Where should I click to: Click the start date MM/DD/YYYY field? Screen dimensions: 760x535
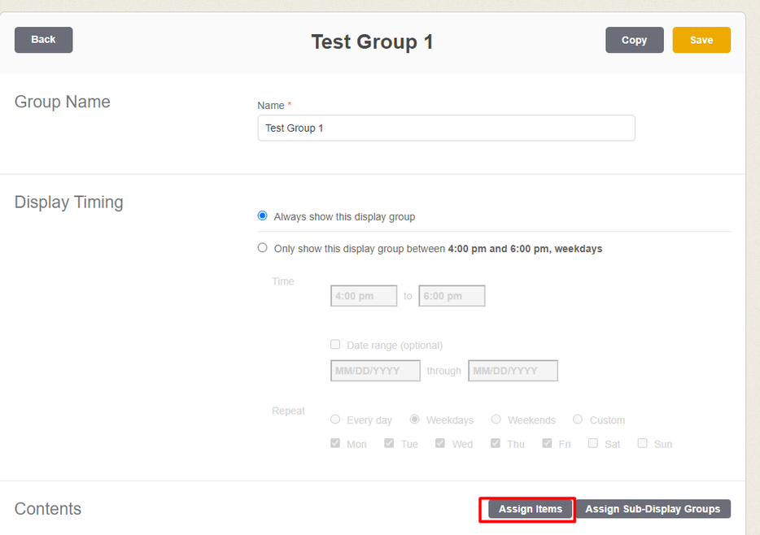click(x=375, y=371)
